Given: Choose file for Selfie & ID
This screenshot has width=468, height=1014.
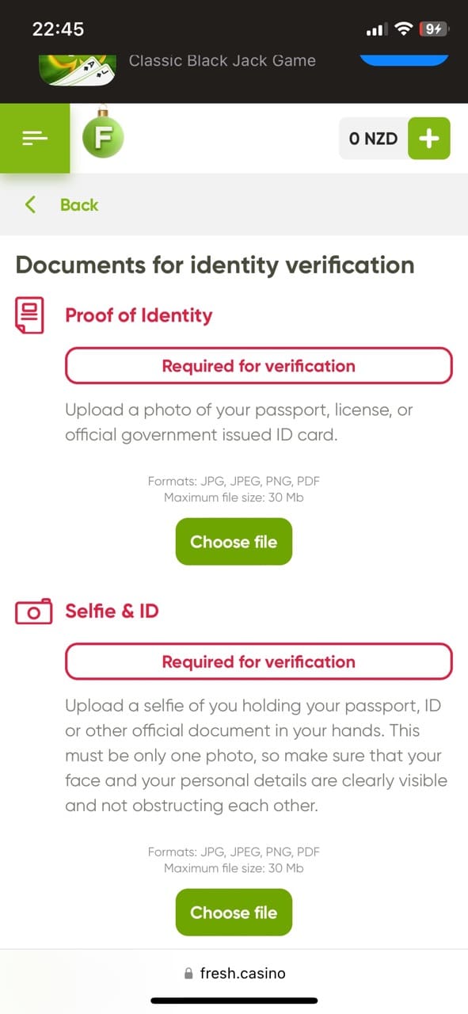Looking at the screenshot, I should click(x=234, y=913).
